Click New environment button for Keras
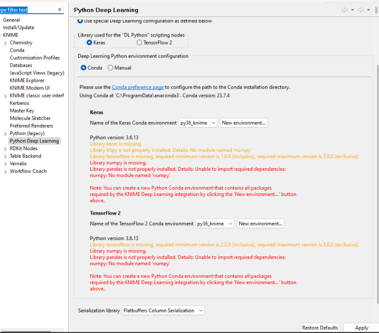 coord(244,123)
